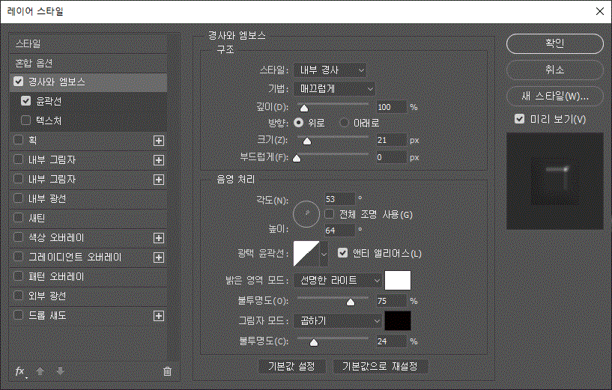
Task: Click shadow opacity field showing 24
Action: pyautogui.click(x=392, y=341)
